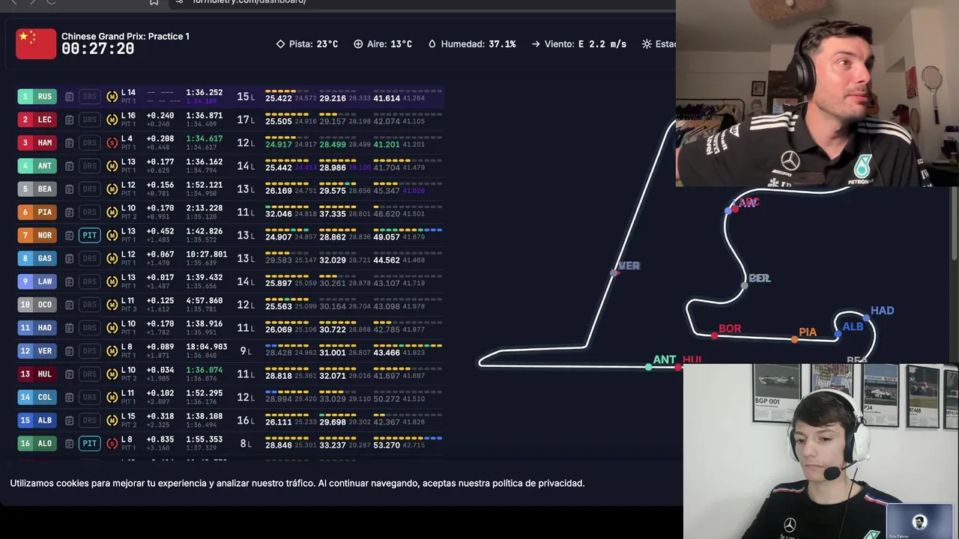Open the notes icon in VER row
Viewport: 959px width, 539px height.
point(69,350)
